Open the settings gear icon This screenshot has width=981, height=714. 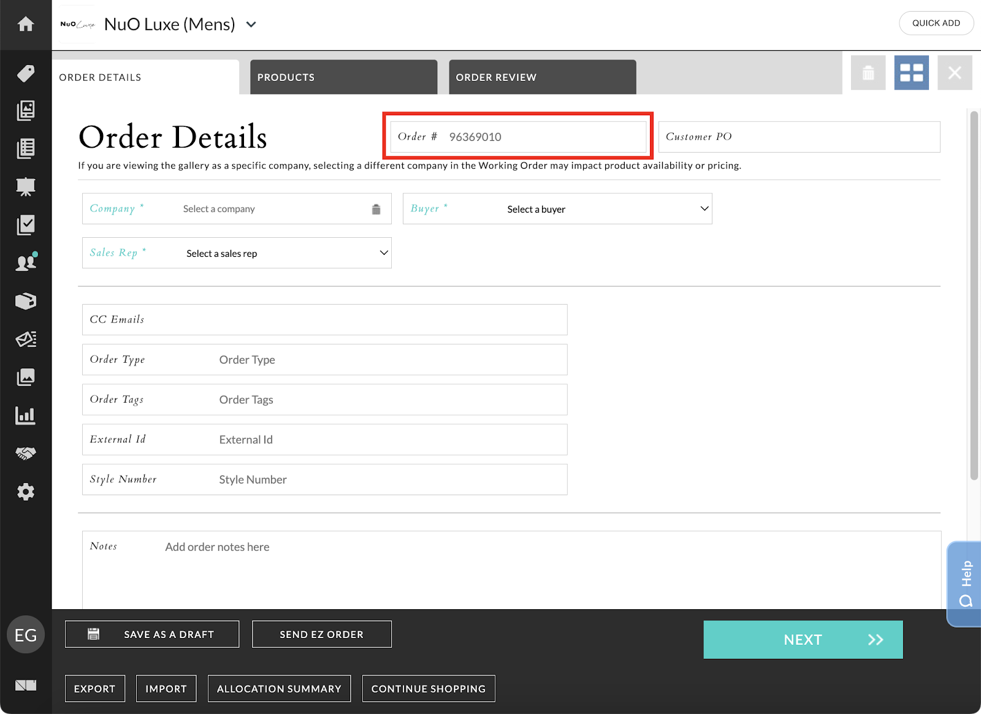(26, 492)
